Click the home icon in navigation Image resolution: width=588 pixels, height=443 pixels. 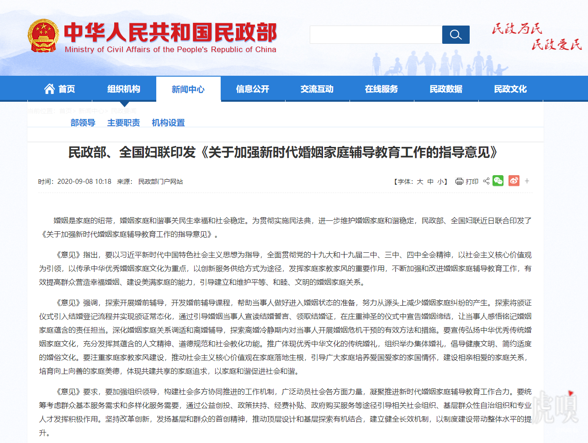click(49, 89)
